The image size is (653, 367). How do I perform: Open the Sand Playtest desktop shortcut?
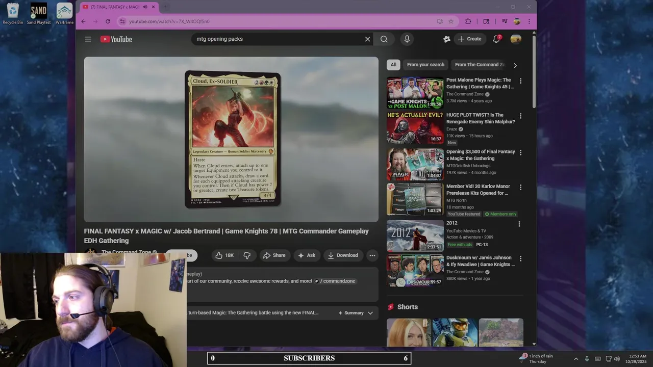[x=39, y=14]
